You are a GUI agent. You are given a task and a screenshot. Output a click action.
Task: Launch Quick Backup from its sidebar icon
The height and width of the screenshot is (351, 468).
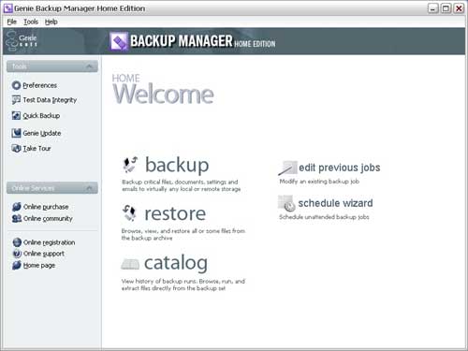click(x=16, y=115)
